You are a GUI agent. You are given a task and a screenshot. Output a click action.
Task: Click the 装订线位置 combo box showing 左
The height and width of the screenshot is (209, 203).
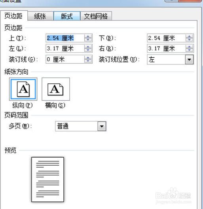tap(170, 59)
